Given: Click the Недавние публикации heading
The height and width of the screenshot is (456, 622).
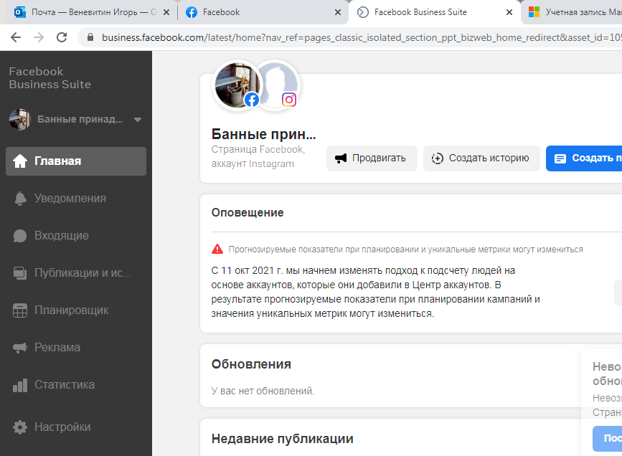Looking at the screenshot, I should click(x=282, y=439).
